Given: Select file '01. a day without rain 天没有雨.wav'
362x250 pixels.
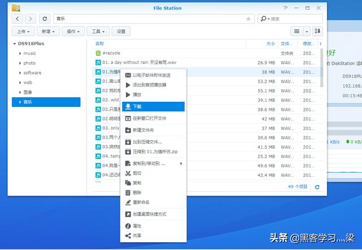Looking at the screenshot, I should (x=139, y=63).
